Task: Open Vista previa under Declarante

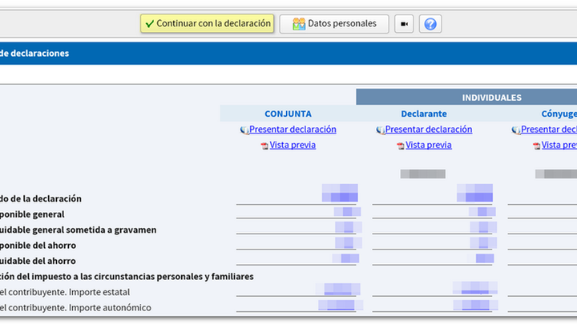Action: [x=429, y=145]
